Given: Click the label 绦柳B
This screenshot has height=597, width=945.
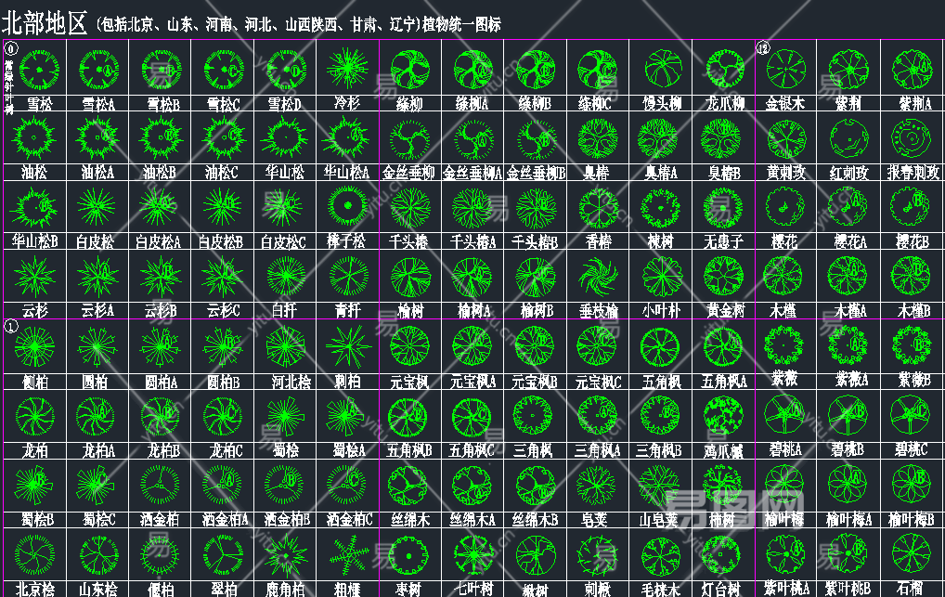Looking at the screenshot, I should click(x=535, y=104).
